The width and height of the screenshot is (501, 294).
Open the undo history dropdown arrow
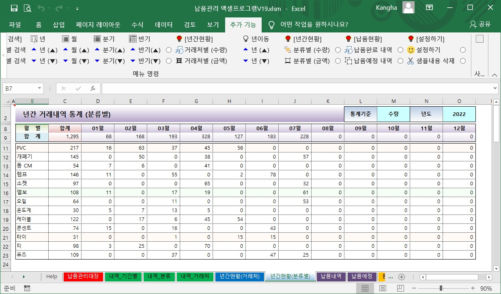[x=49, y=8]
